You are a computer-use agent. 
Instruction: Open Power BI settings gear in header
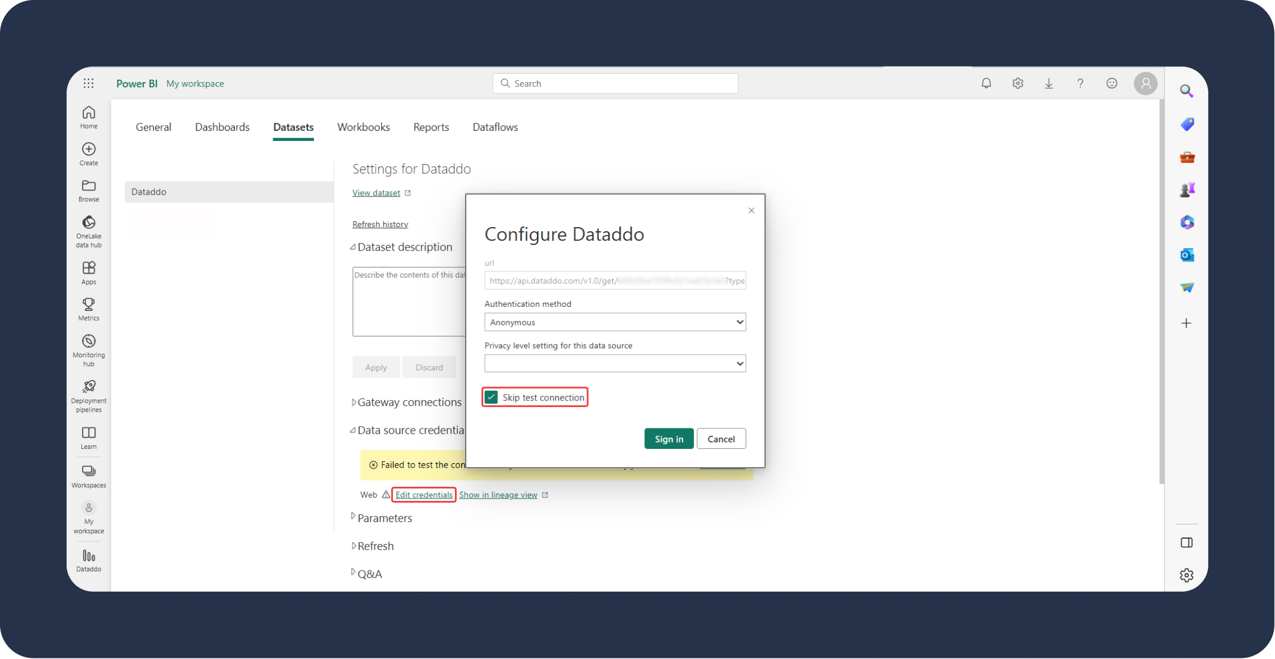[x=1018, y=83]
